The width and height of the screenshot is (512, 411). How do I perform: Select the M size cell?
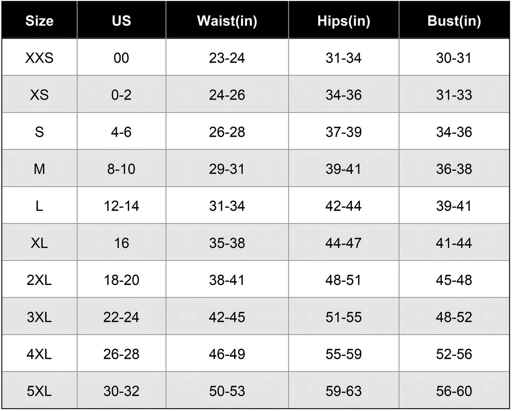click(39, 169)
